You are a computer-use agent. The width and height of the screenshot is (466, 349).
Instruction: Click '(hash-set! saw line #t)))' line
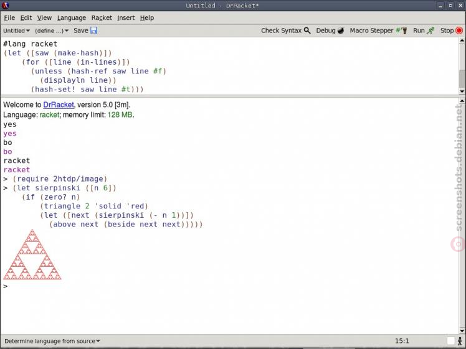click(x=87, y=90)
